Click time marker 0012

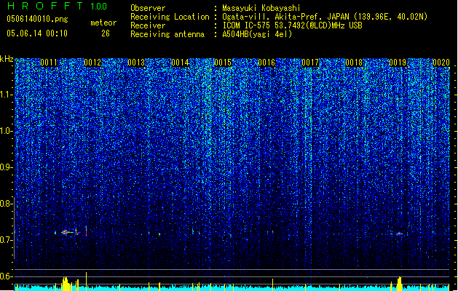[x=92, y=63]
